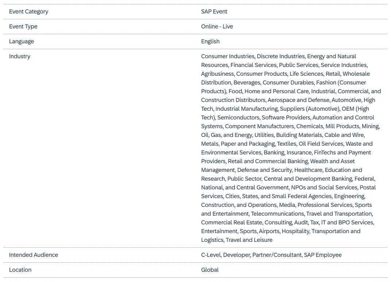The width and height of the screenshot is (391, 282).
Task: Click the word Agribusiness in industry list
Action: (217, 74)
